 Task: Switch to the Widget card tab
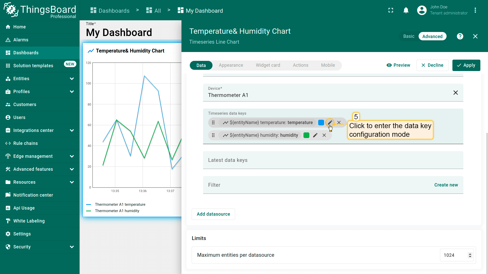tap(268, 65)
